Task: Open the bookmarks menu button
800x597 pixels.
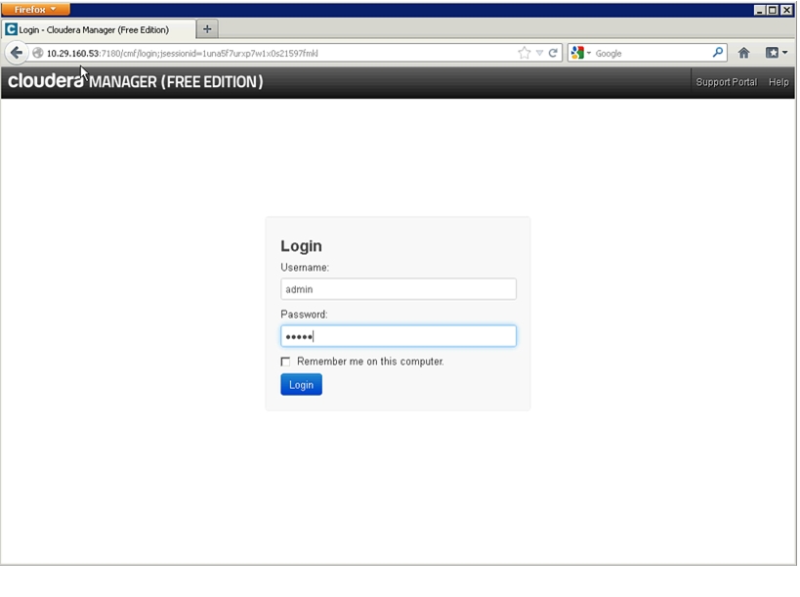Action: (x=776, y=53)
